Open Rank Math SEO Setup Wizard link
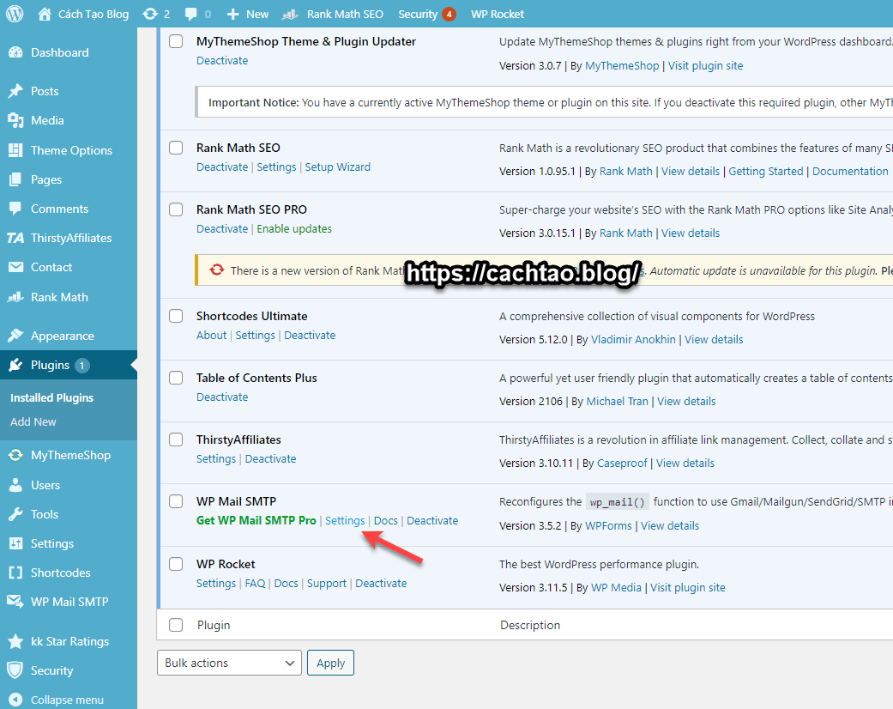Image resolution: width=893 pixels, height=709 pixels. pos(338,167)
